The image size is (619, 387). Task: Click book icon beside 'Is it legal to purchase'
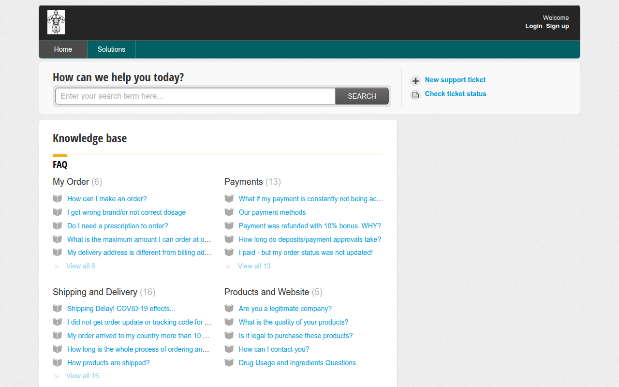point(229,335)
